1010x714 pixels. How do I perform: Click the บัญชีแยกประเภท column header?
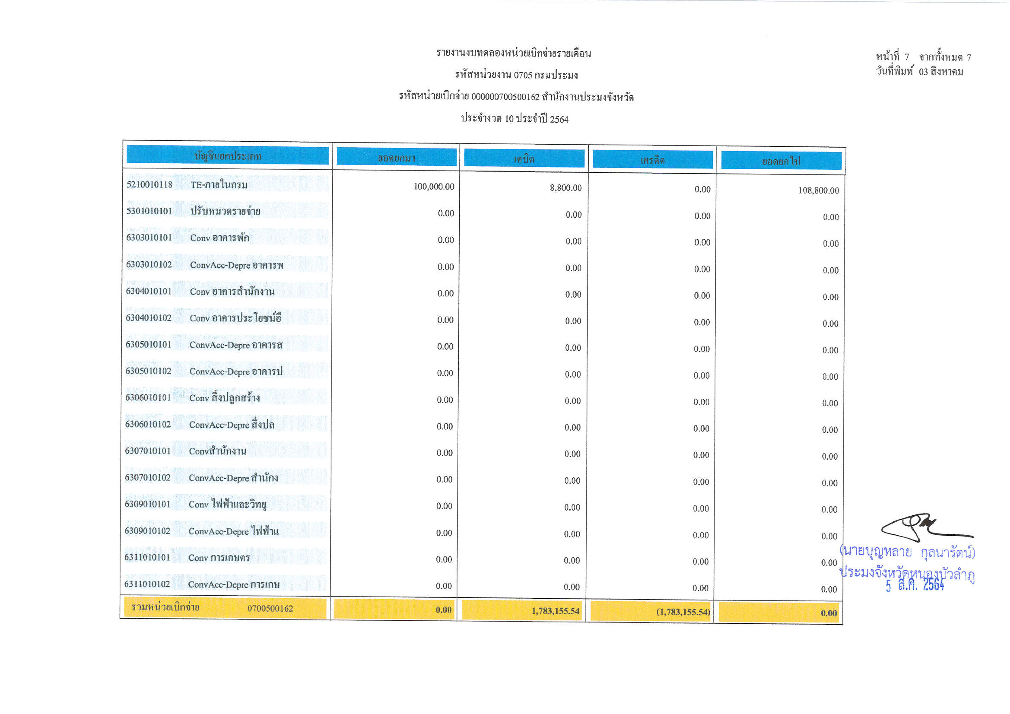point(227,156)
